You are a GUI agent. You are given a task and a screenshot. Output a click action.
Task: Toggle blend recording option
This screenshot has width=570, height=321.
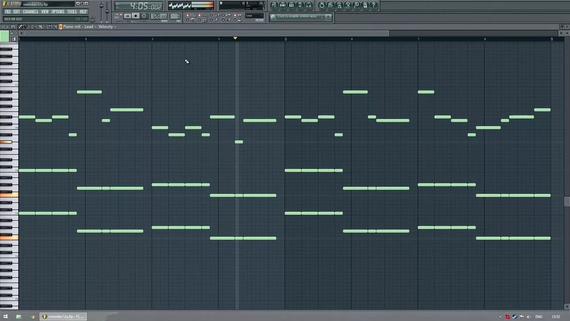click(215, 15)
